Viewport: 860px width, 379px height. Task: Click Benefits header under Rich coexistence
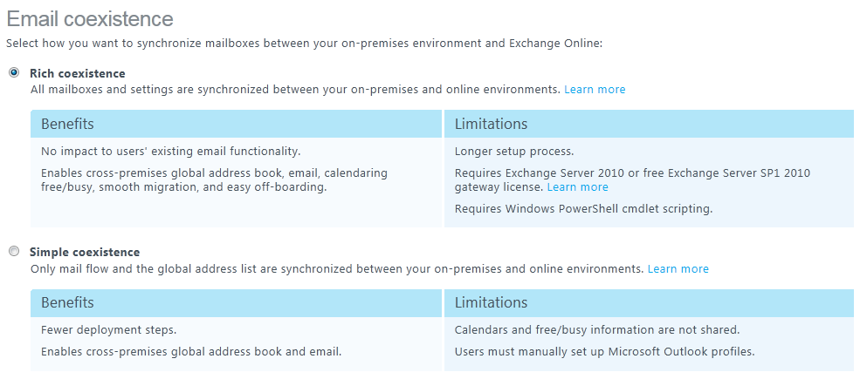point(67,124)
